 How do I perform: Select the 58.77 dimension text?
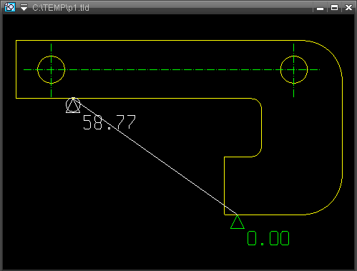coord(109,122)
